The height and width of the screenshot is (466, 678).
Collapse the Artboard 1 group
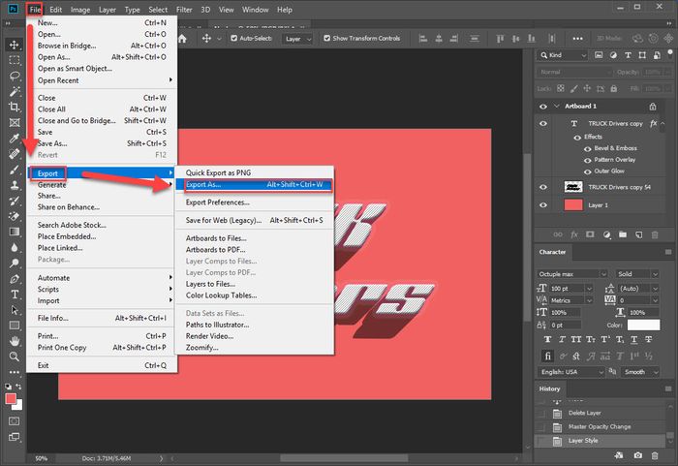pos(555,106)
